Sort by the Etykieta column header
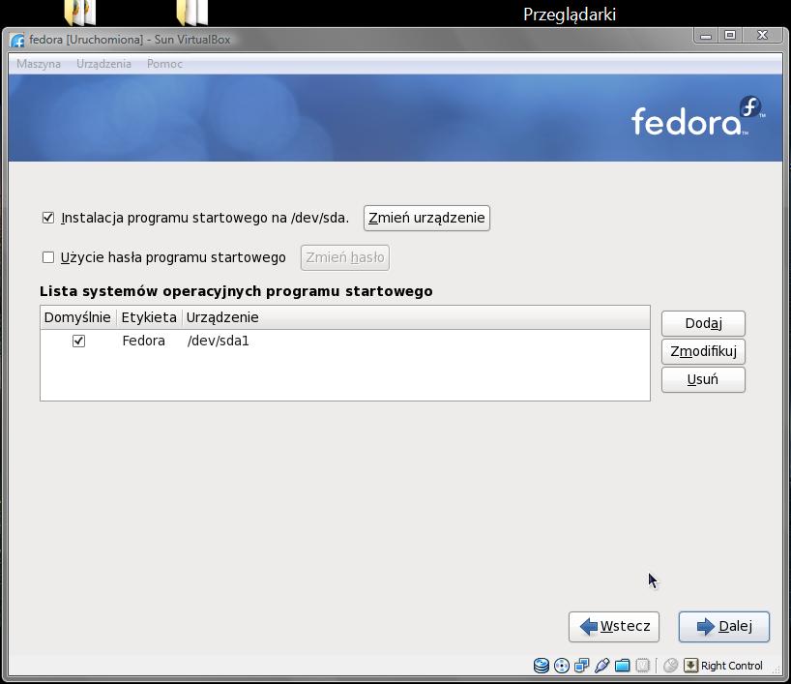This screenshot has width=791, height=684. click(x=149, y=317)
